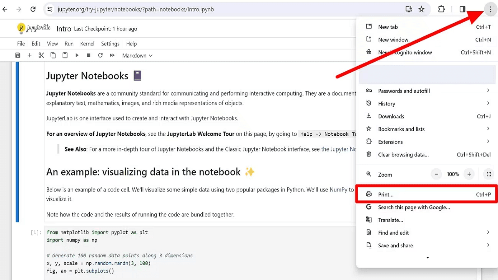Screen dimensions: 498x280
Task: Open site information icon in address bar
Action: pyautogui.click(x=50, y=9)
